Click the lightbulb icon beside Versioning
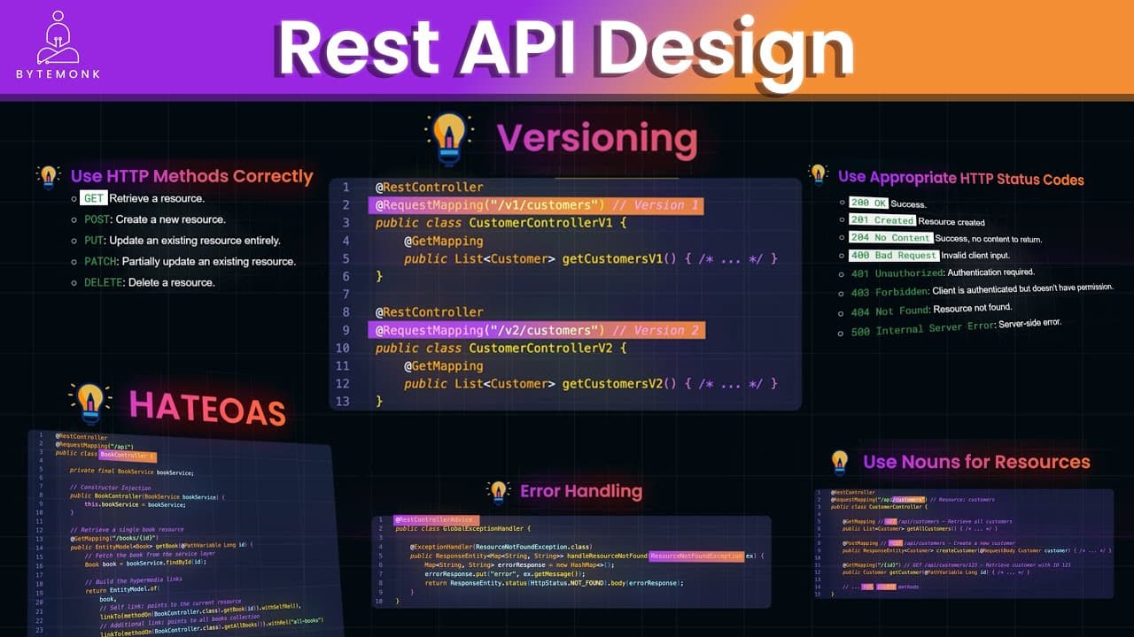This screenshot has height=637, width=1134. 449,139
